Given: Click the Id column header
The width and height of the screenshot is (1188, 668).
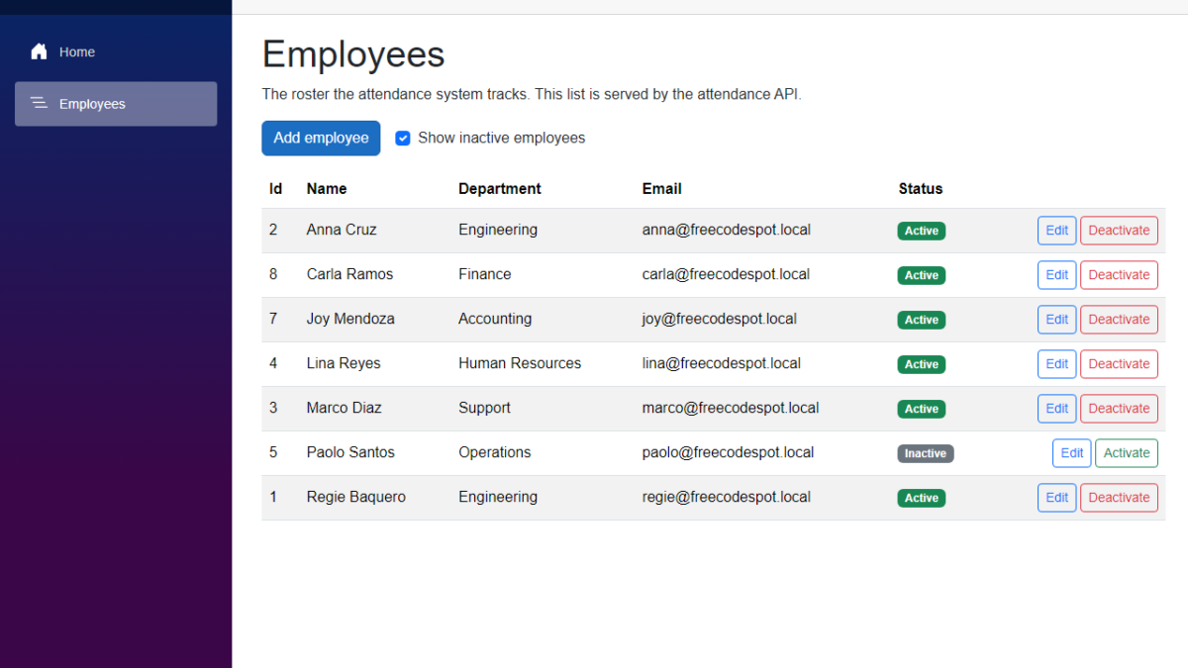Looking at the screenshot, I should (x=275, y=189).
